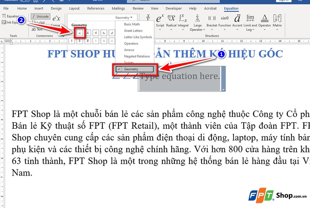Insert the right angle with arc symbol
This screenshot has width=310, height=208.
click(104, 33)
